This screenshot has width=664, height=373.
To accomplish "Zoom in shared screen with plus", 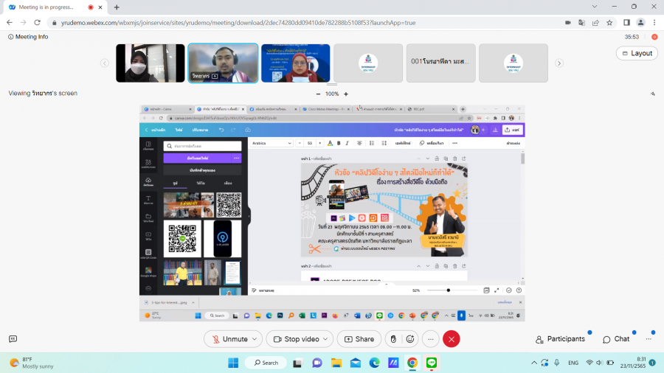I will [x=345, y=94].
